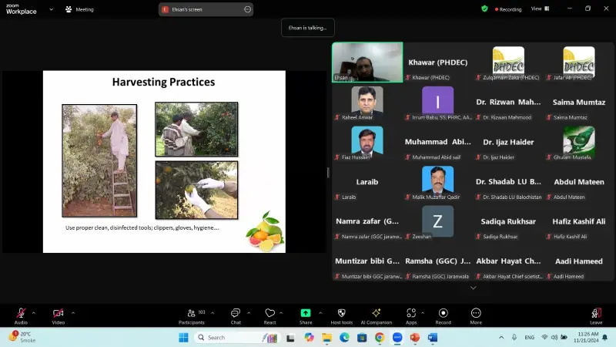
Task: Show next page of participants gallery
Action: [473, 288]
